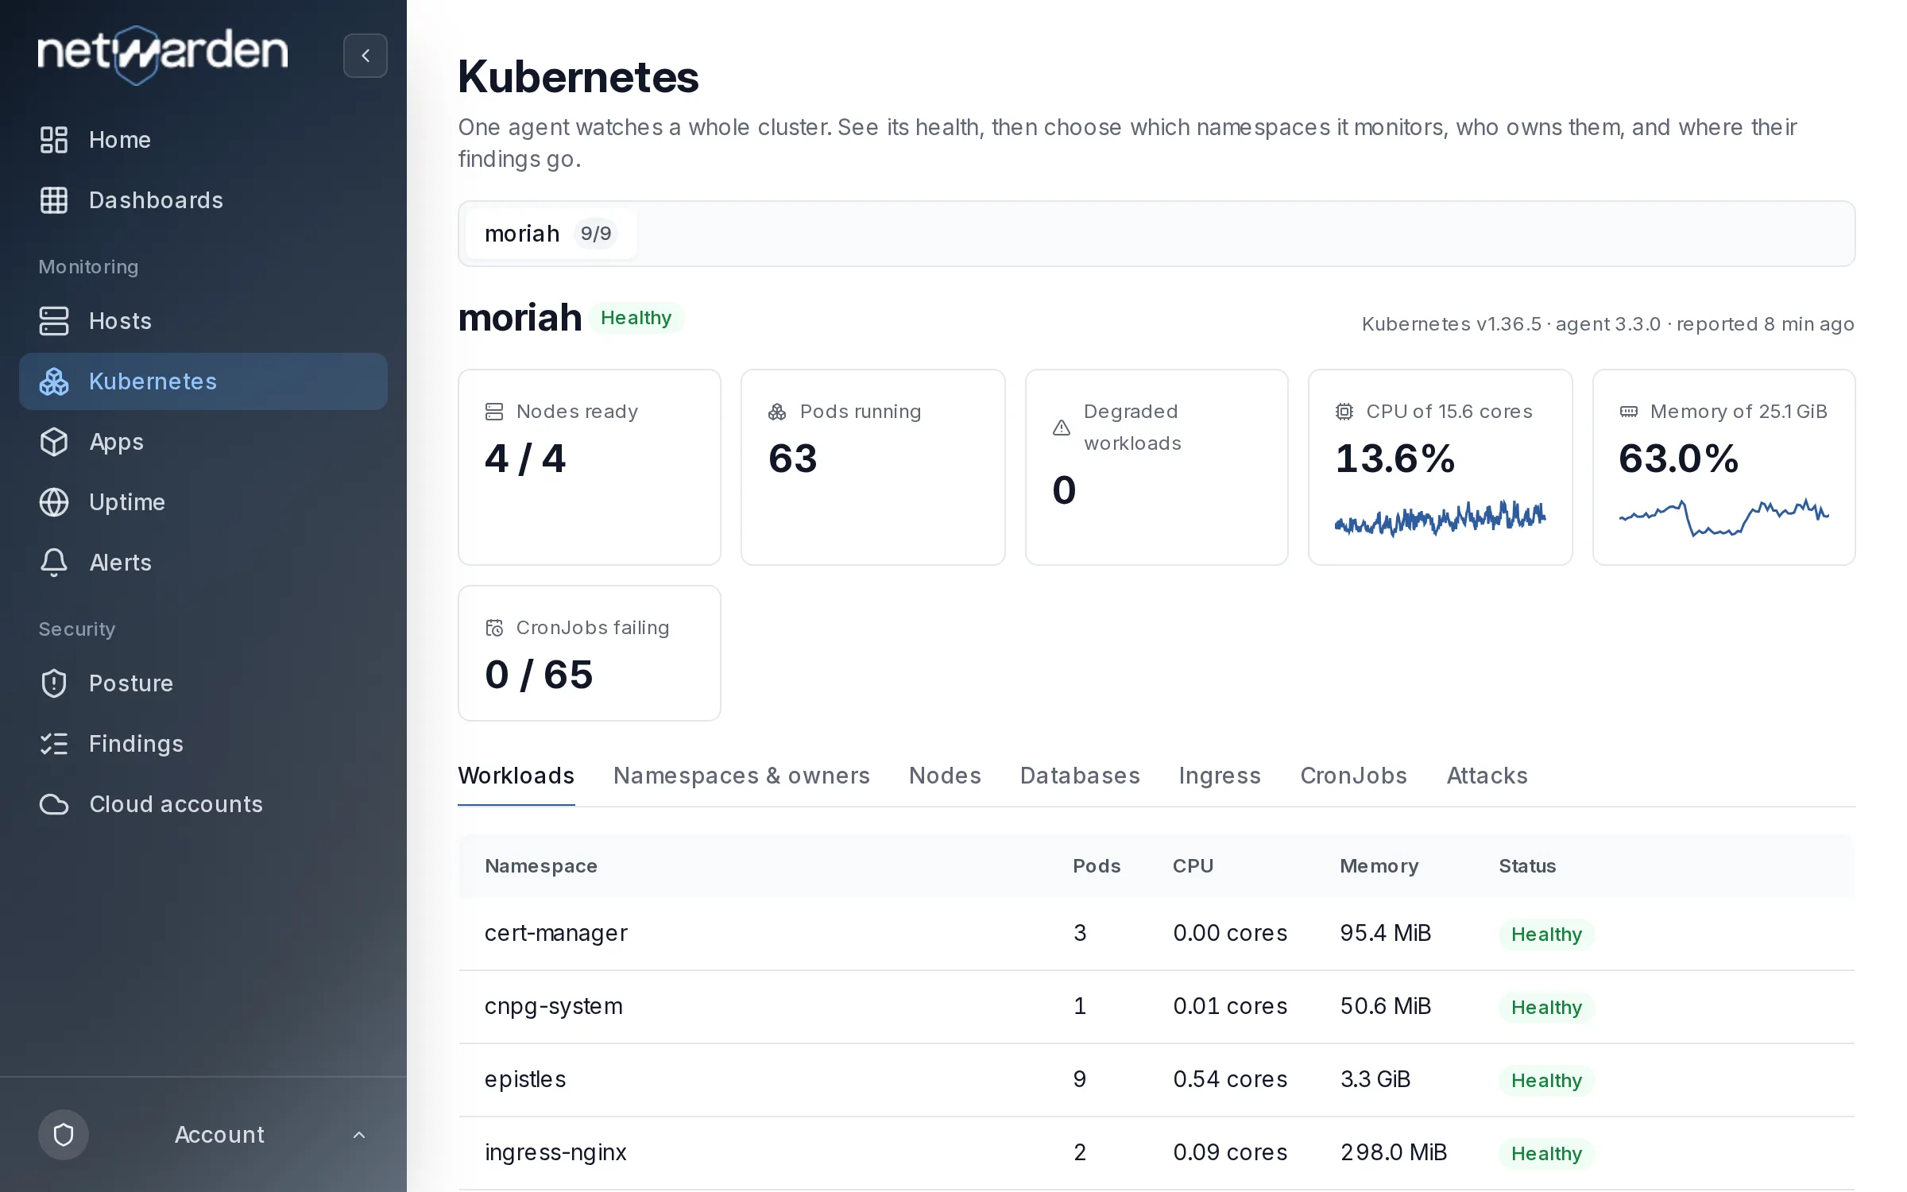
Task: Select the epistles namespace row
Action: click(x=1157, y=1080)
